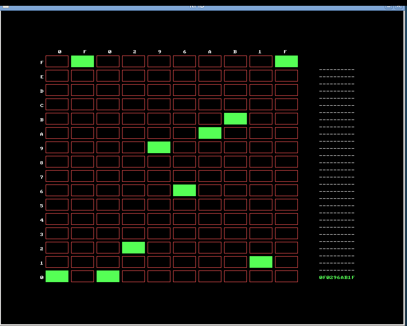Viewport: 407px width, 326px height.
Task: Click the row label C
Action: [x=42, y=105]
